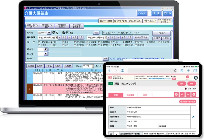Image resolution: width=204 pixels, height=140 pixels.
Task: Uncheck the 認定調査 checkbox
Action: point(87,42)
